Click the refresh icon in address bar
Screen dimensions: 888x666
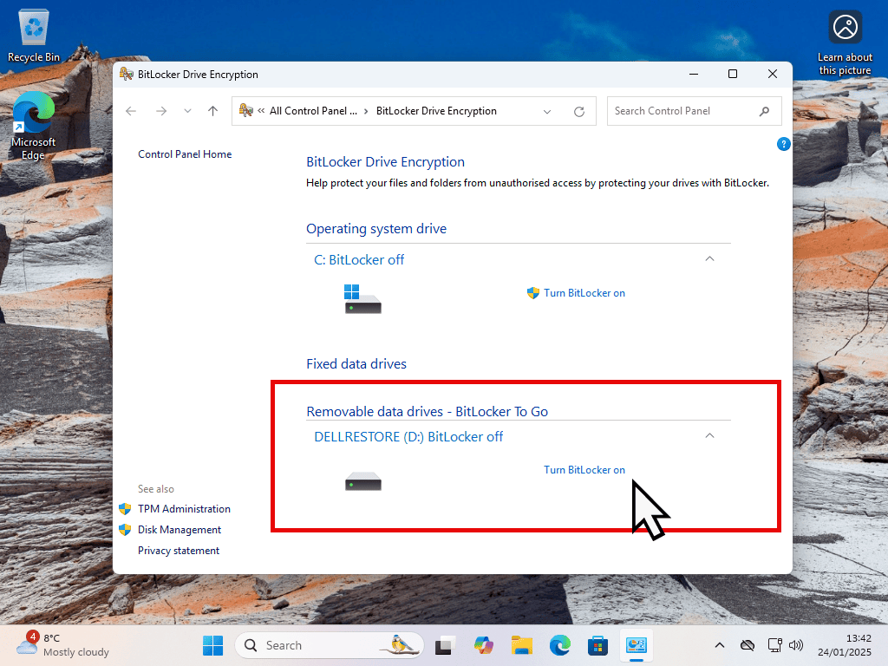point(579,111)
